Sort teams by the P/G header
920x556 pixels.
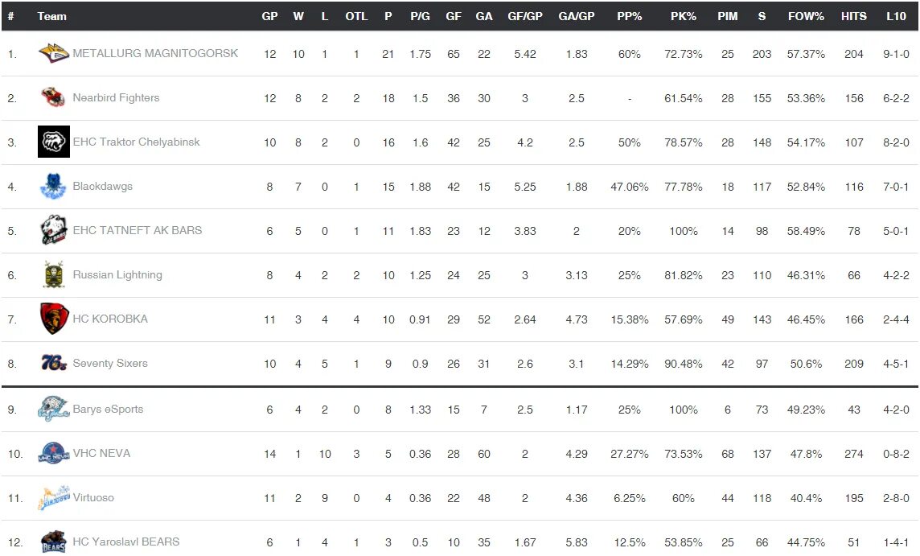[420, 16]
